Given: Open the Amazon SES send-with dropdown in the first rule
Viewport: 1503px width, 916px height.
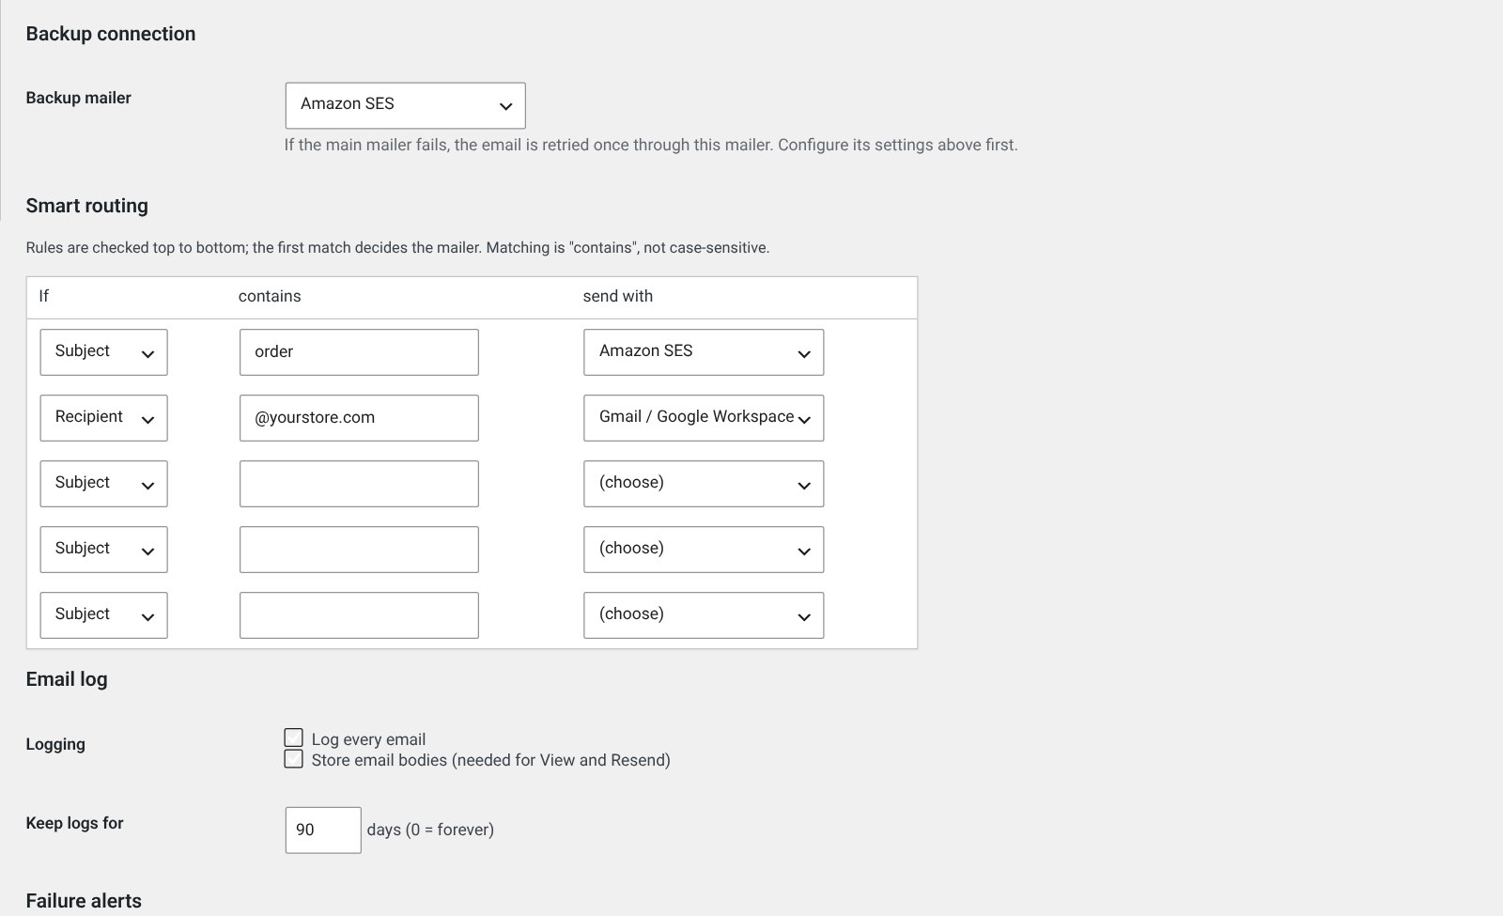Looking at the screenshot, I should coord(704,352).
